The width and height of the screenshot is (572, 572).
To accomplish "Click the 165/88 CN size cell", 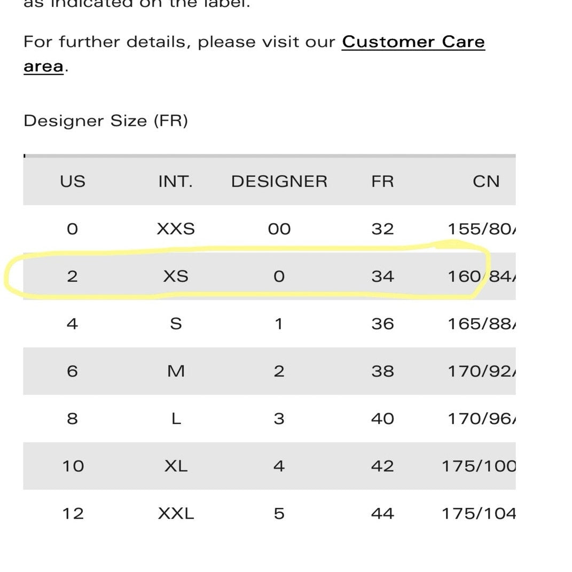I will click(x=481, y=324).
